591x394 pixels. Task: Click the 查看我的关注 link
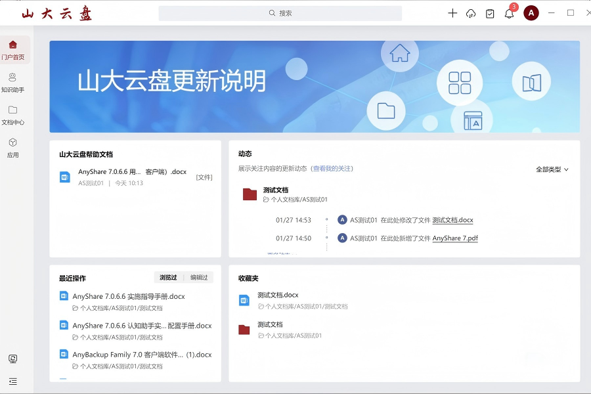pyautogui.click(x=332, y=169)
